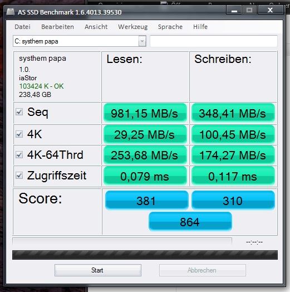Click the empty text field beside drive selector
This screenshot has height=292, width=290.
[x=214, y=41]
